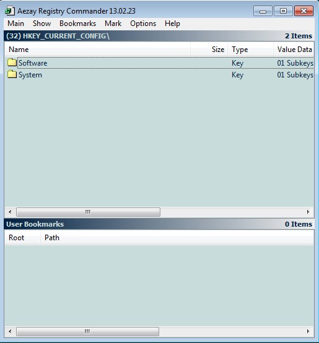
Task: Click left arrow of registry list scrollbar
Action: [x=10, y=212]
